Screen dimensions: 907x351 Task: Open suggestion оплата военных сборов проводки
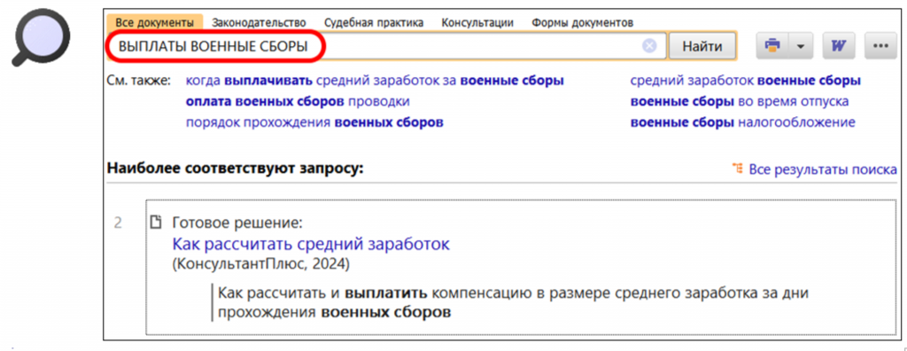298,102
